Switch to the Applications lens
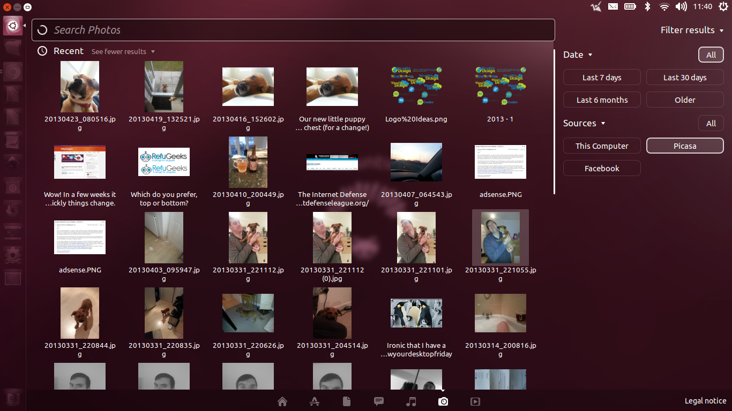732x411 pixels. [315, 401]
